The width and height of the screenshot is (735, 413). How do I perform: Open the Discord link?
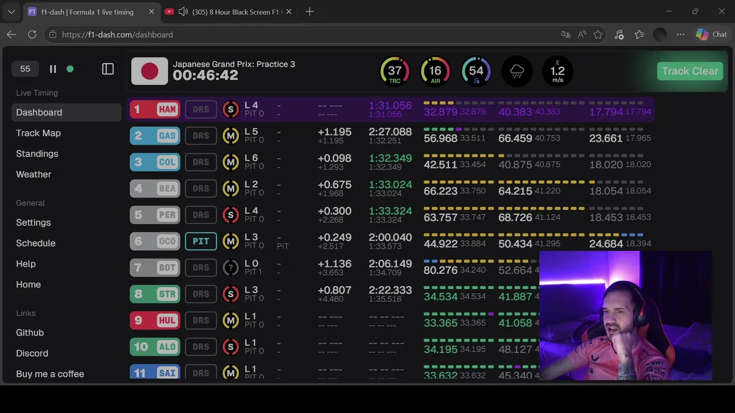(x=32, y=353)
